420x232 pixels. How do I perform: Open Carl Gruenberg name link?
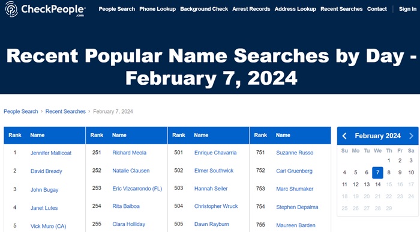click(x=294, y=171)
